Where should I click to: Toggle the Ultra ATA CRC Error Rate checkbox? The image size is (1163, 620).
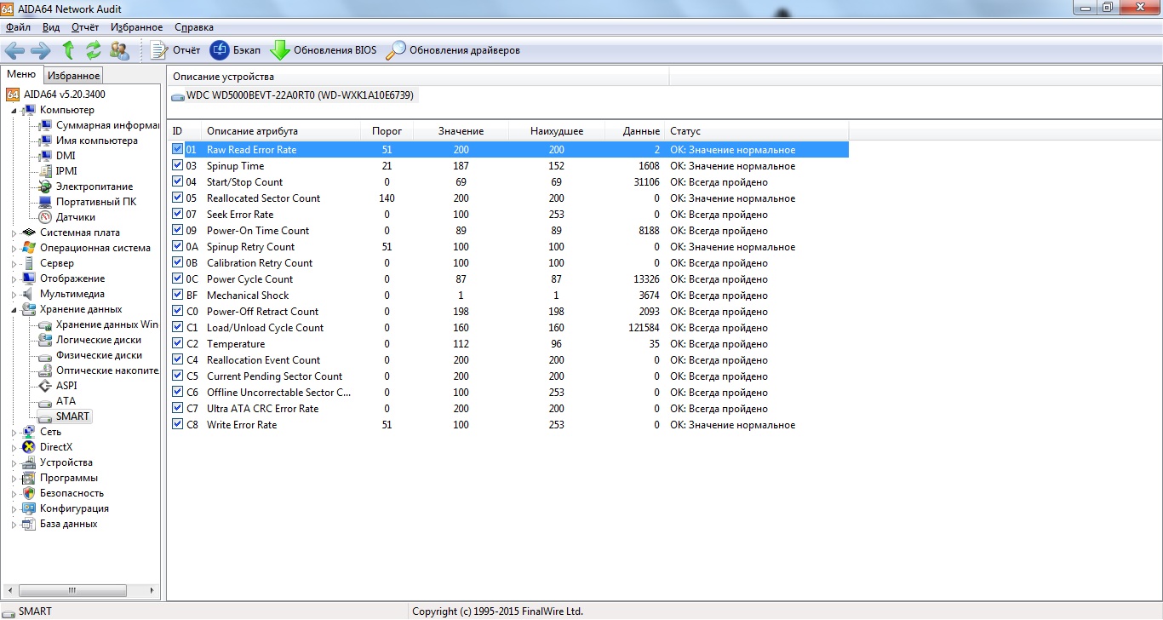tap(177, 408)
